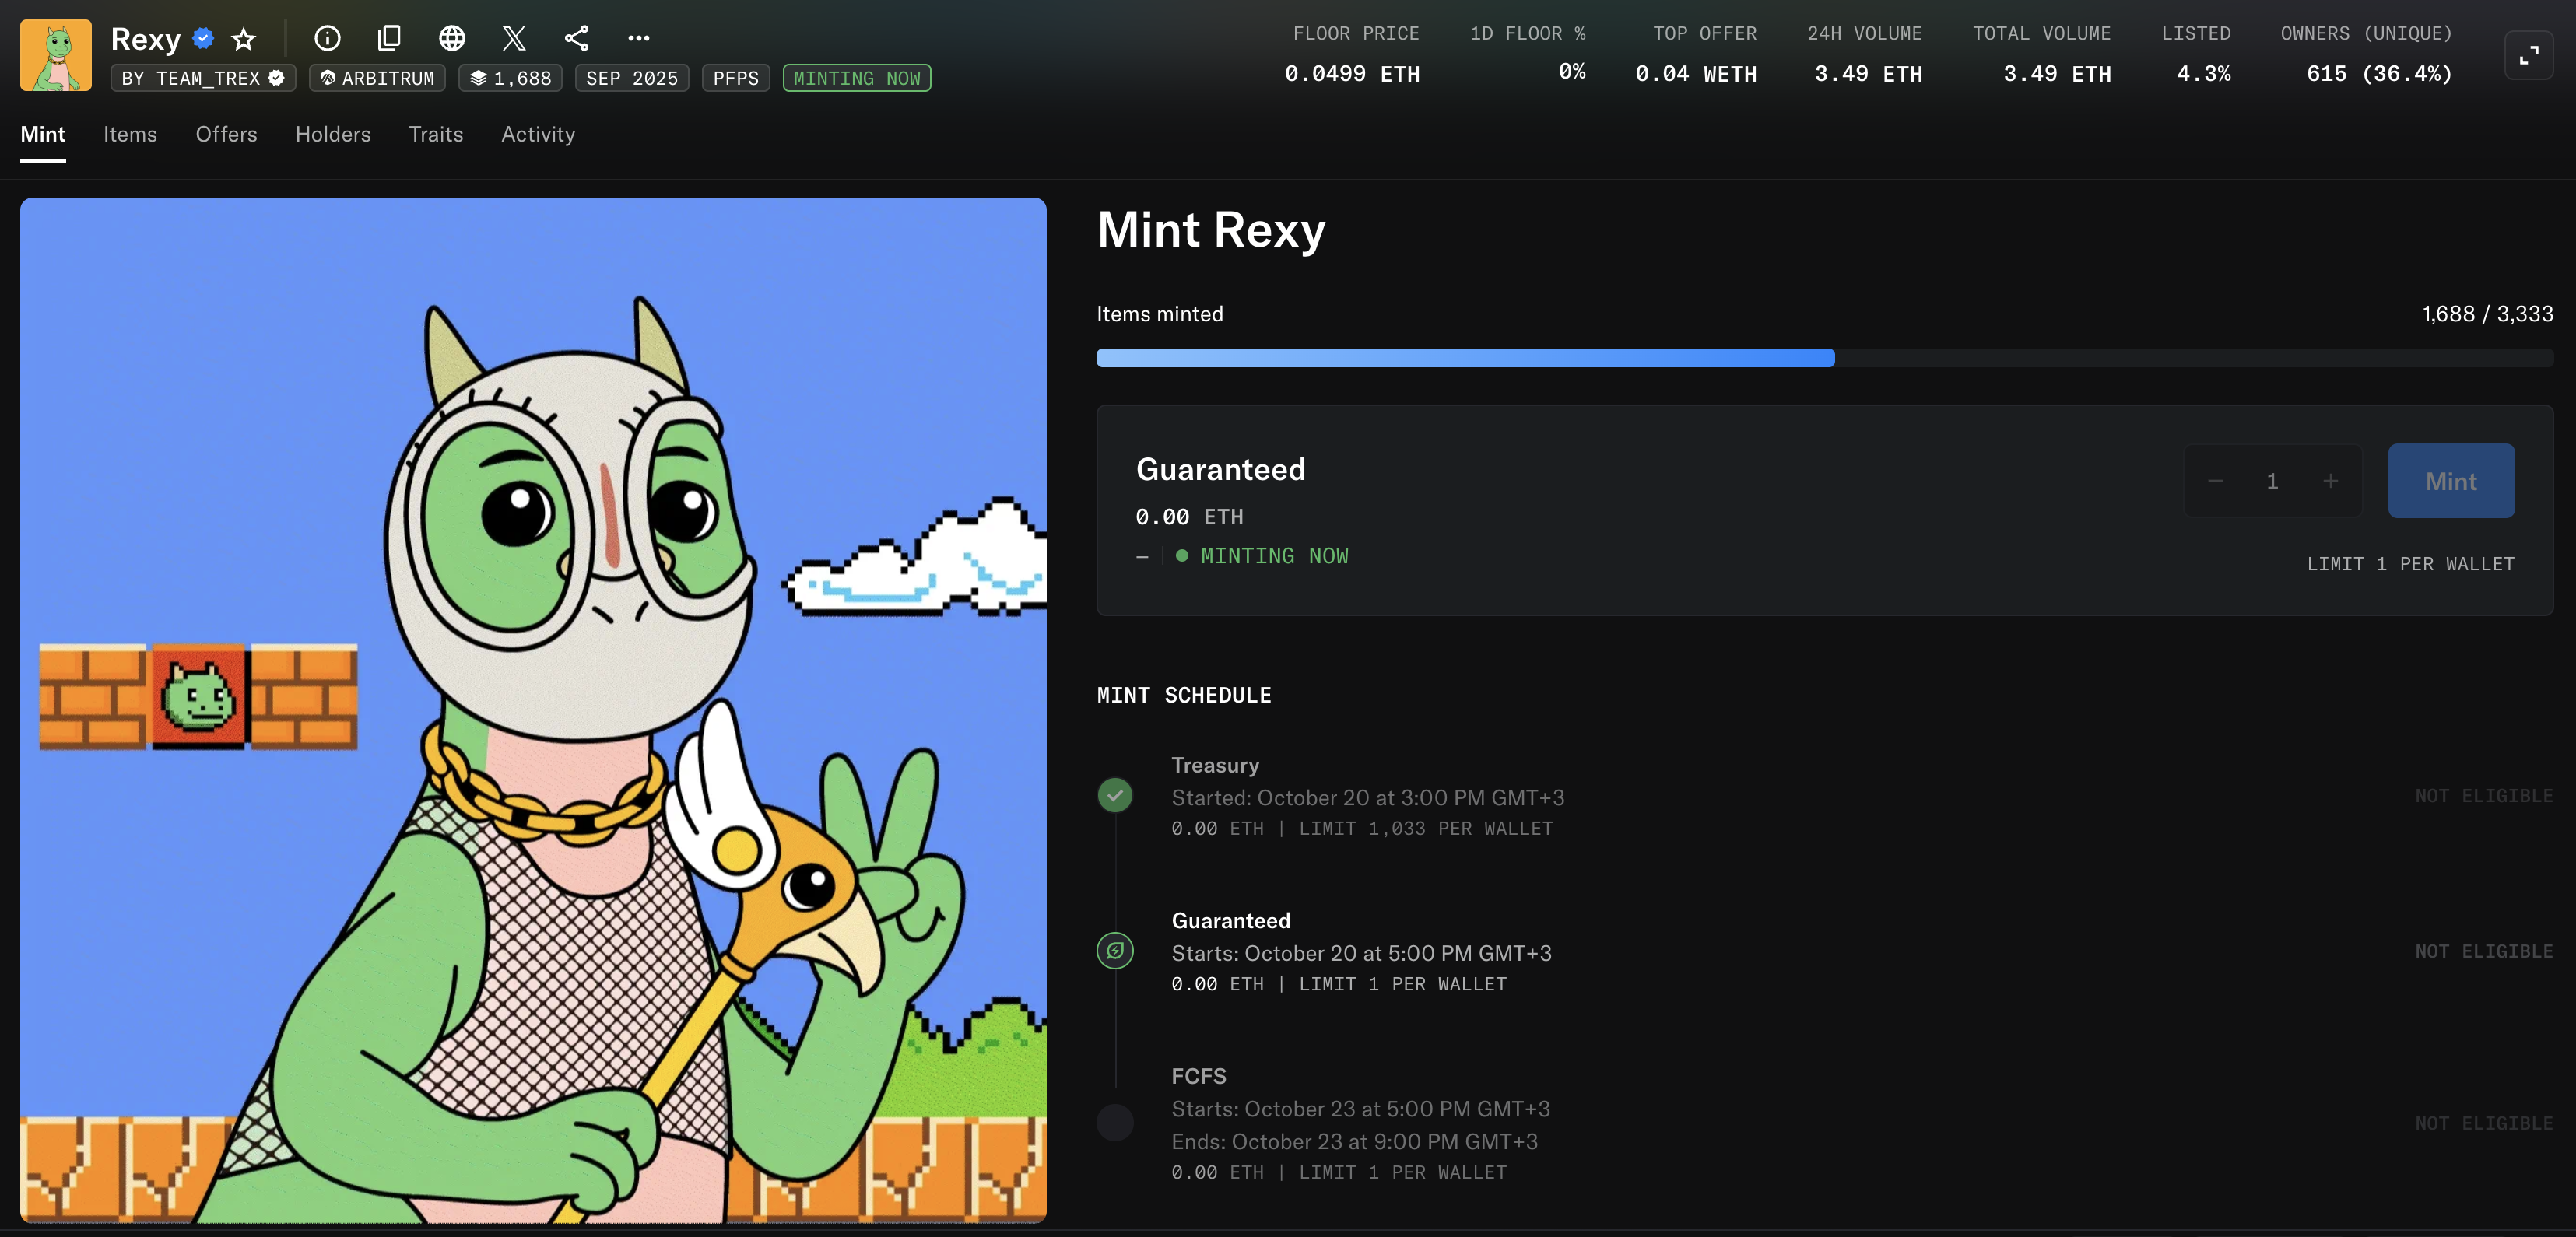Image resolution: width=2576 pixels, height=1237 pixels.
Task: Favorite the Rexy collection with the star icon
Action: point(244,39)
